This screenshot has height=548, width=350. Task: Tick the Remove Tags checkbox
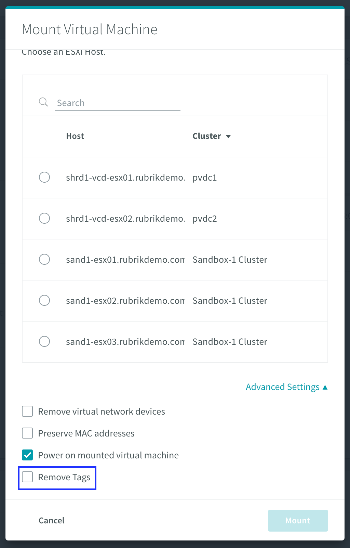pyautogui.click(x=27, y=477)
